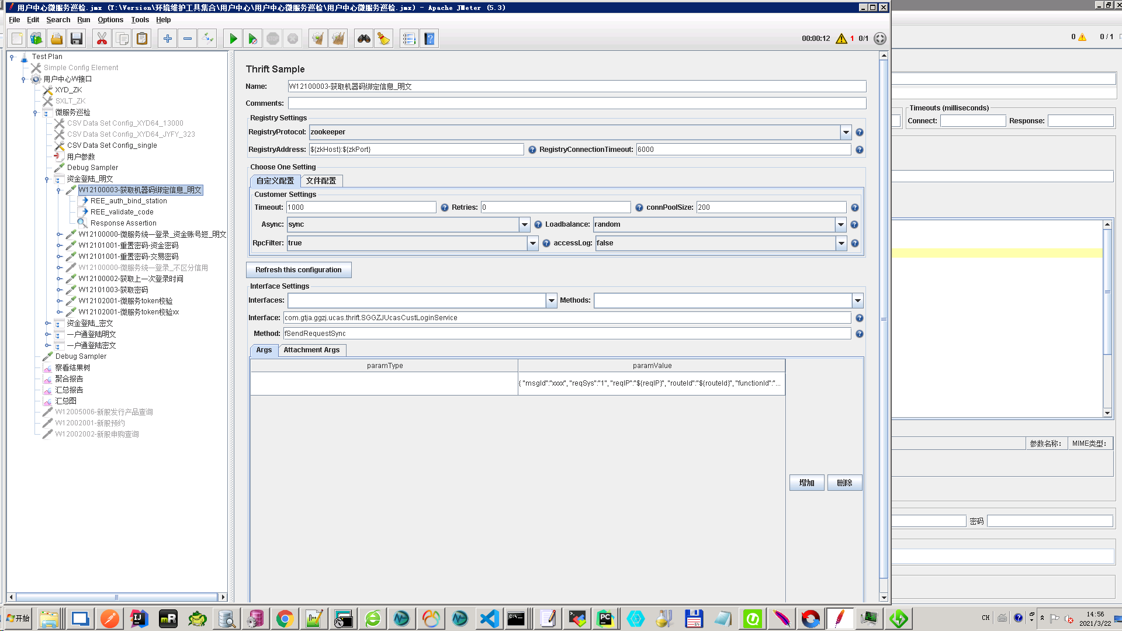Click the Toggle tree expand arrows icon

click(207, 39)
